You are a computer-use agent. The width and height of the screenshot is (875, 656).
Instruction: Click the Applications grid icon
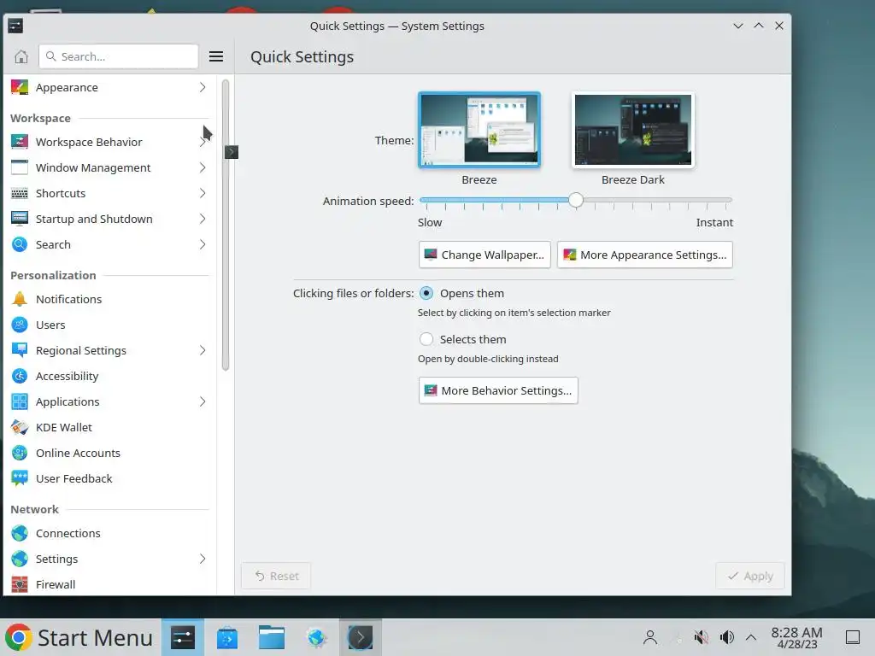click(20, 401)
